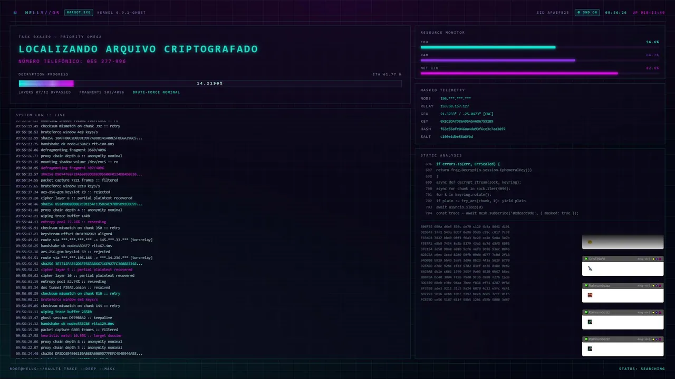
Task: Click ETA 61.77 H label
Action: coord(387,74)
